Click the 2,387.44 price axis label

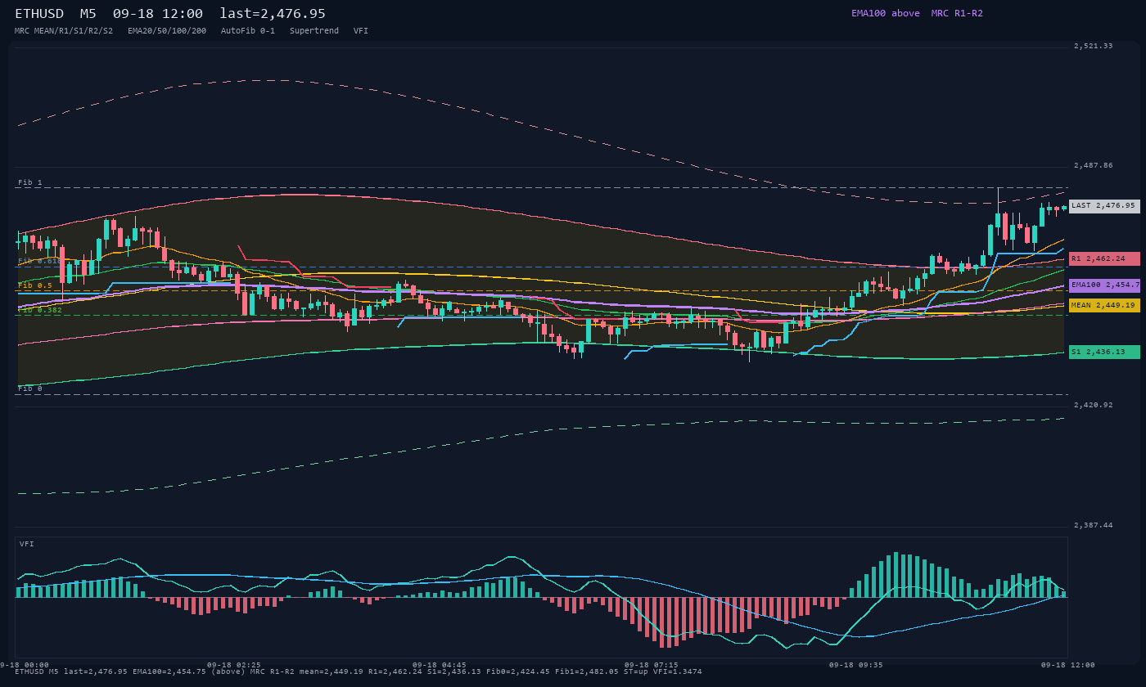1094,526
